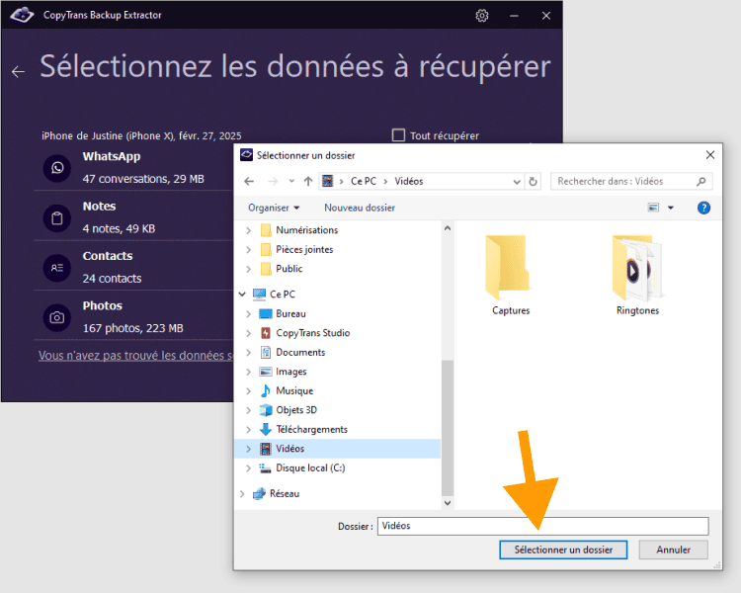
Task: Open the 'Vous n'avez pas trouvé' link
Action: (x=135, y=356)
